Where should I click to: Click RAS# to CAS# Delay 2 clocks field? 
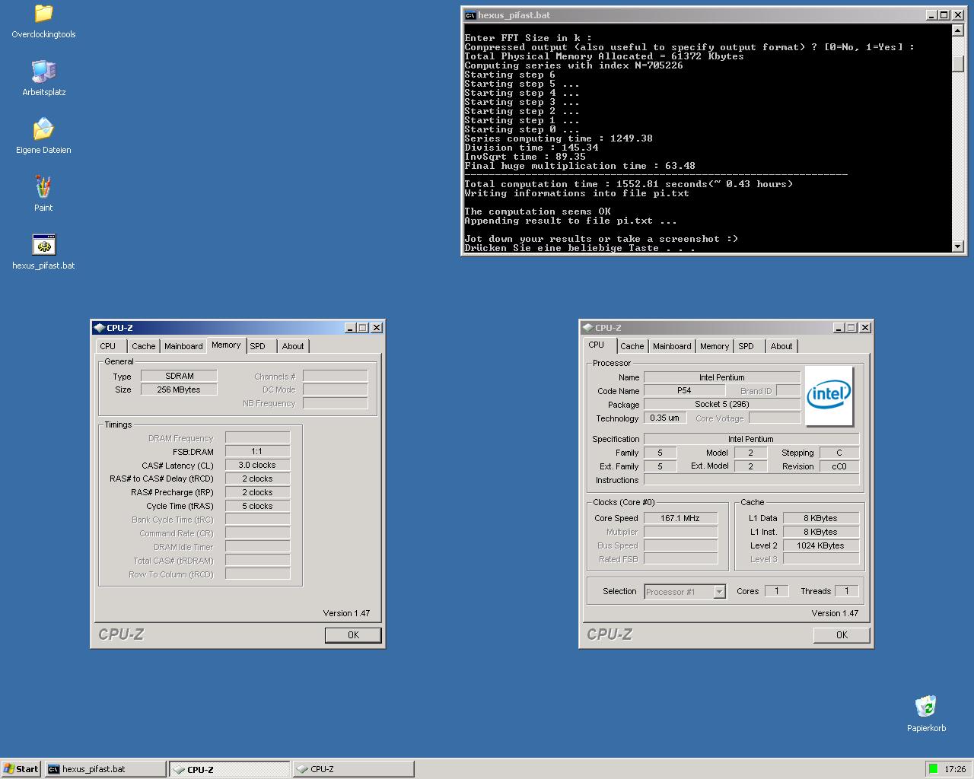point(257,479)
